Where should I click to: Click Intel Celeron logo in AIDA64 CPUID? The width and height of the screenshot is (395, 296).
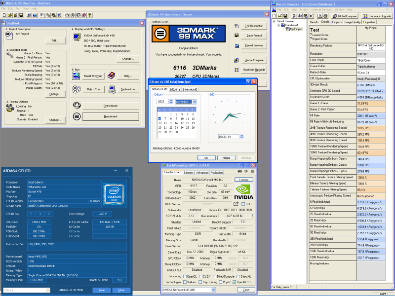[x=115, y=193]
